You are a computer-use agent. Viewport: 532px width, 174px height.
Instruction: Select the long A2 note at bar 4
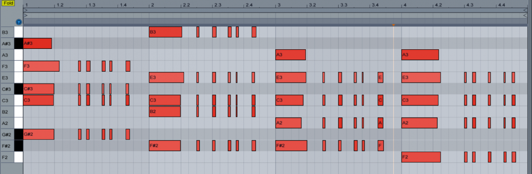(419, 123)
